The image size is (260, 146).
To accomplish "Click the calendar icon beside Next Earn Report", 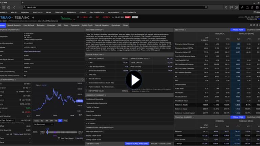I will coord(59,138).
